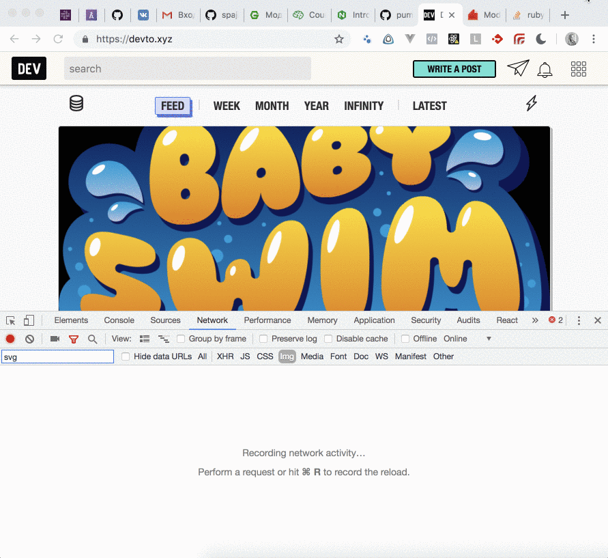The image size is (608, 558).
Task: Toggle the red network filter funnel
Action: coord(73,339)
